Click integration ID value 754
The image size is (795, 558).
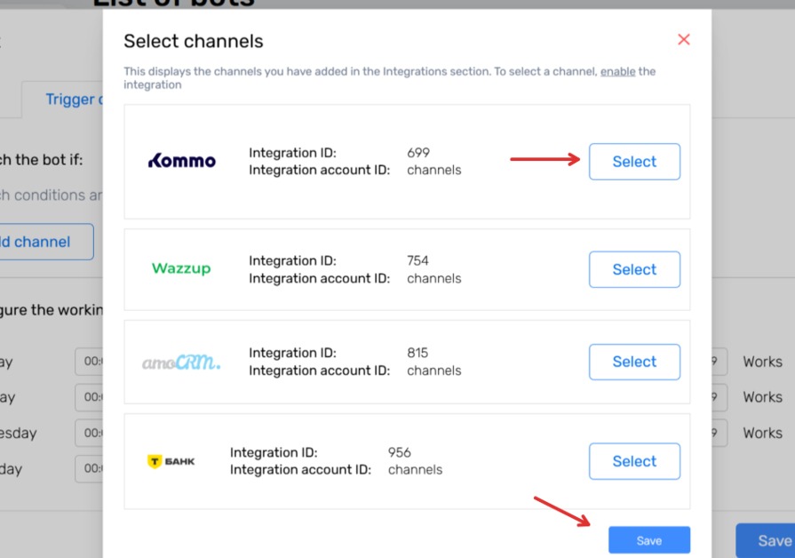pyautogui.click(x=417, y=260)
